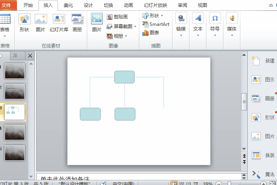
Task: Expand the 屏幕截图 dropdown arrow
Action: click(x=135, y=27)
